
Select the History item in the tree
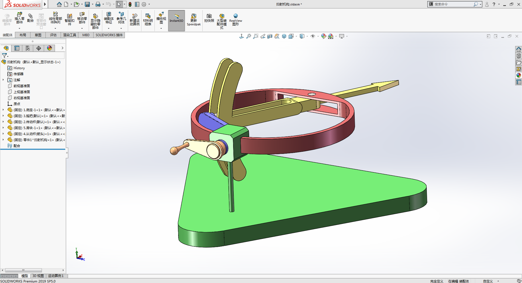click(x=19, y=68)
